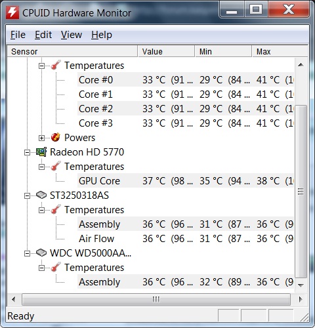Click the vertical scrollbar thumb
Screen dimensions: 315x328
click(x=301, y=192)
